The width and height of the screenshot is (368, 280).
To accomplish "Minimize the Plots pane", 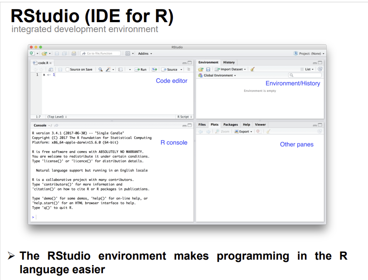I will [x=315, y=125].
